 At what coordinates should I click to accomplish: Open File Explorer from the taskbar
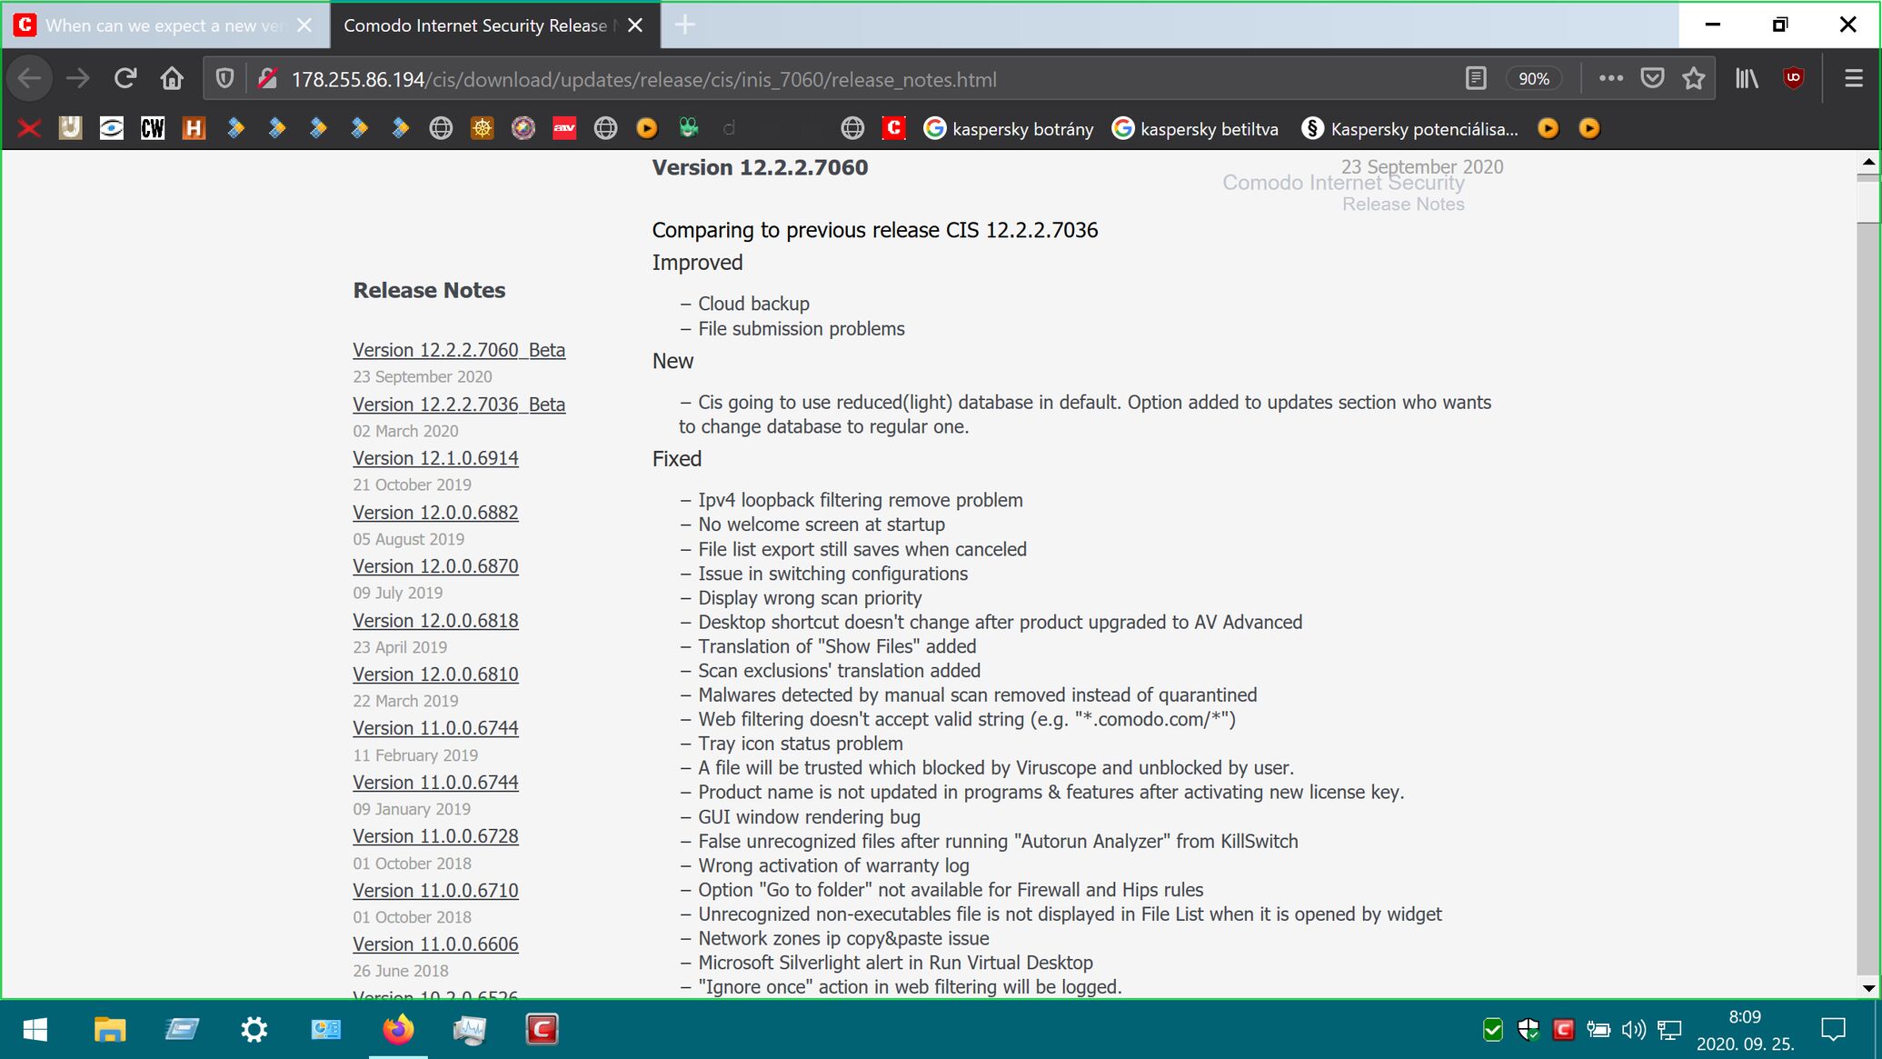[109, 1029]
